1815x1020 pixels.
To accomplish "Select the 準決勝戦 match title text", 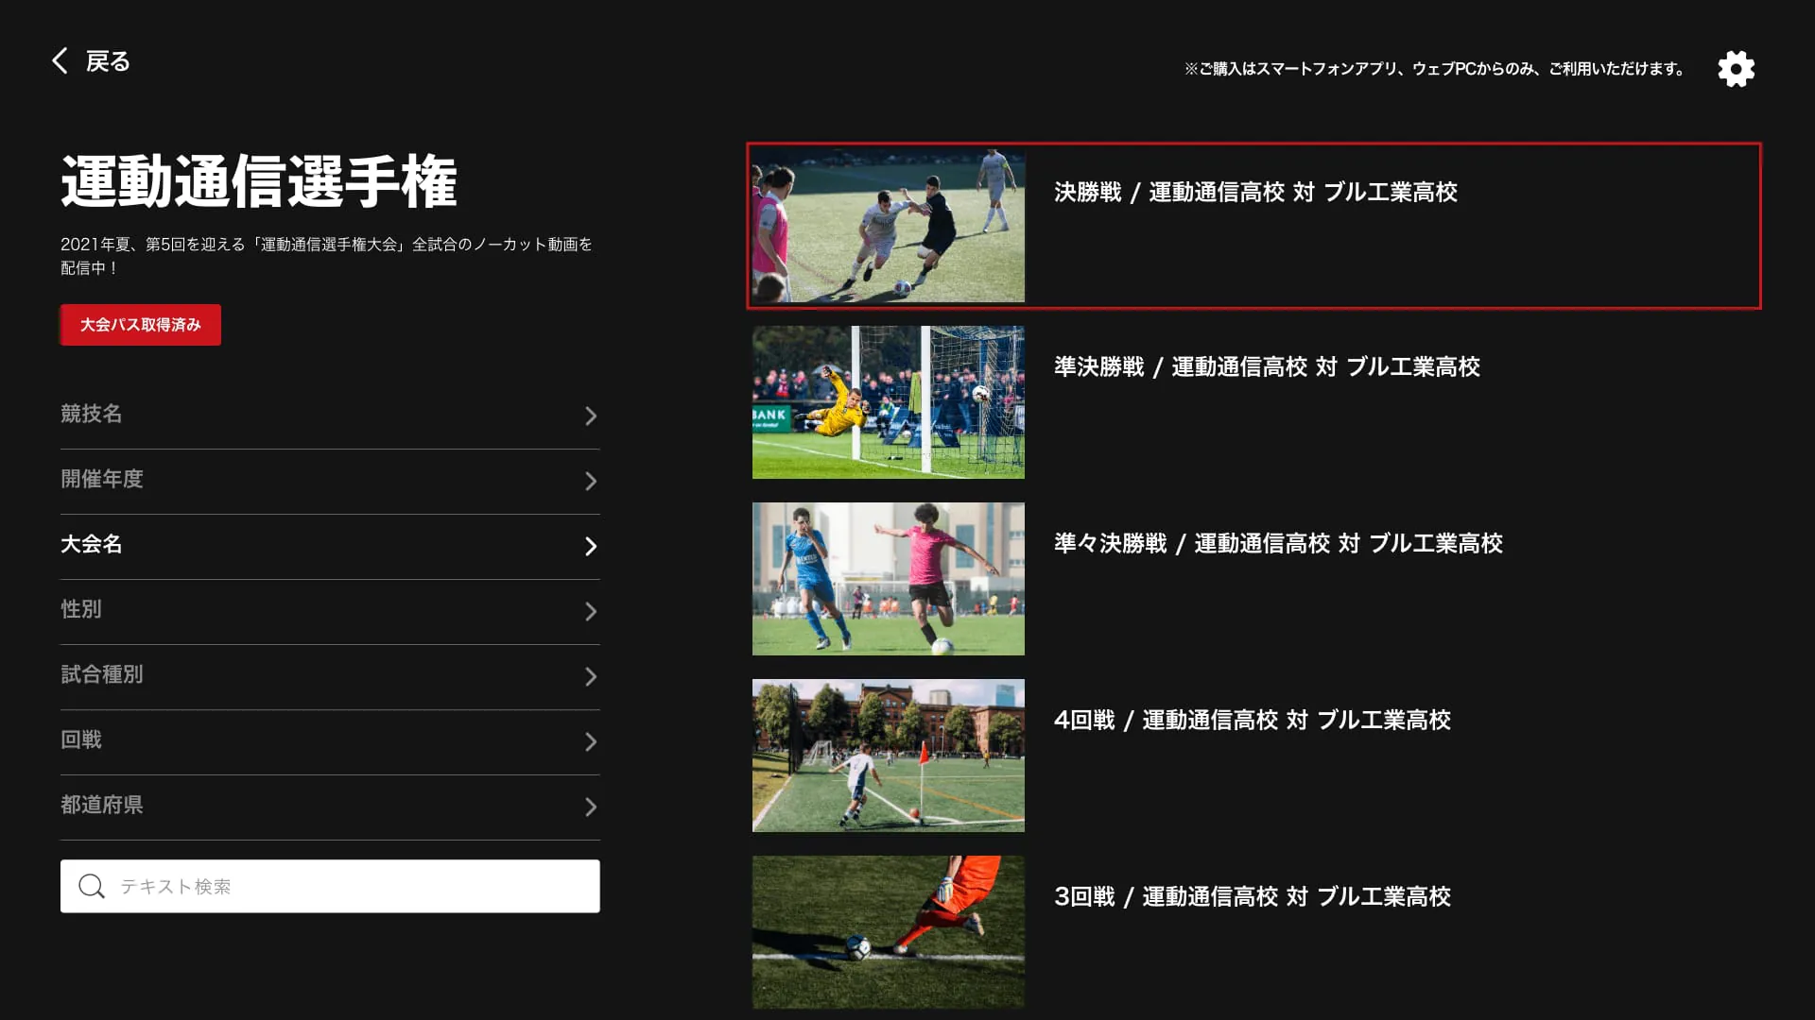I will (x=1267, y=366).
